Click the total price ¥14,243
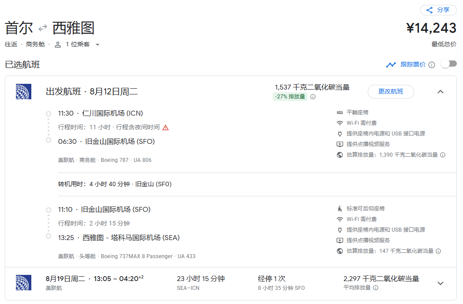This screenshot has height=304, width=463. click(431, 28)
